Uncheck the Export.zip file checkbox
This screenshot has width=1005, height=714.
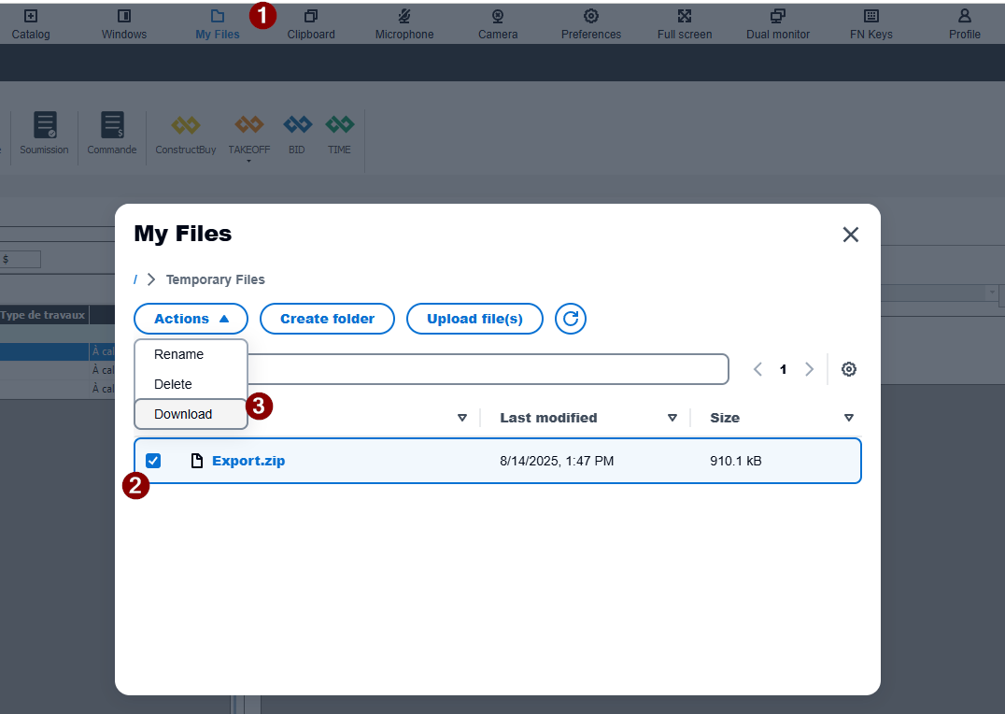[153, 461]
